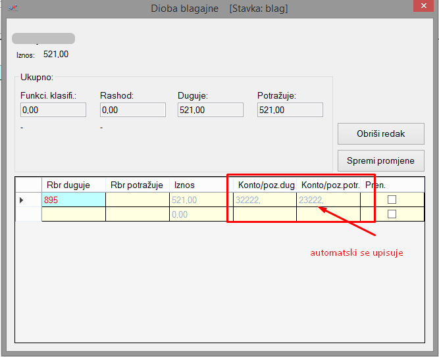Screen dimensions: 439x357
Task: Click the Rashod total field
Action: click(132, 110)
